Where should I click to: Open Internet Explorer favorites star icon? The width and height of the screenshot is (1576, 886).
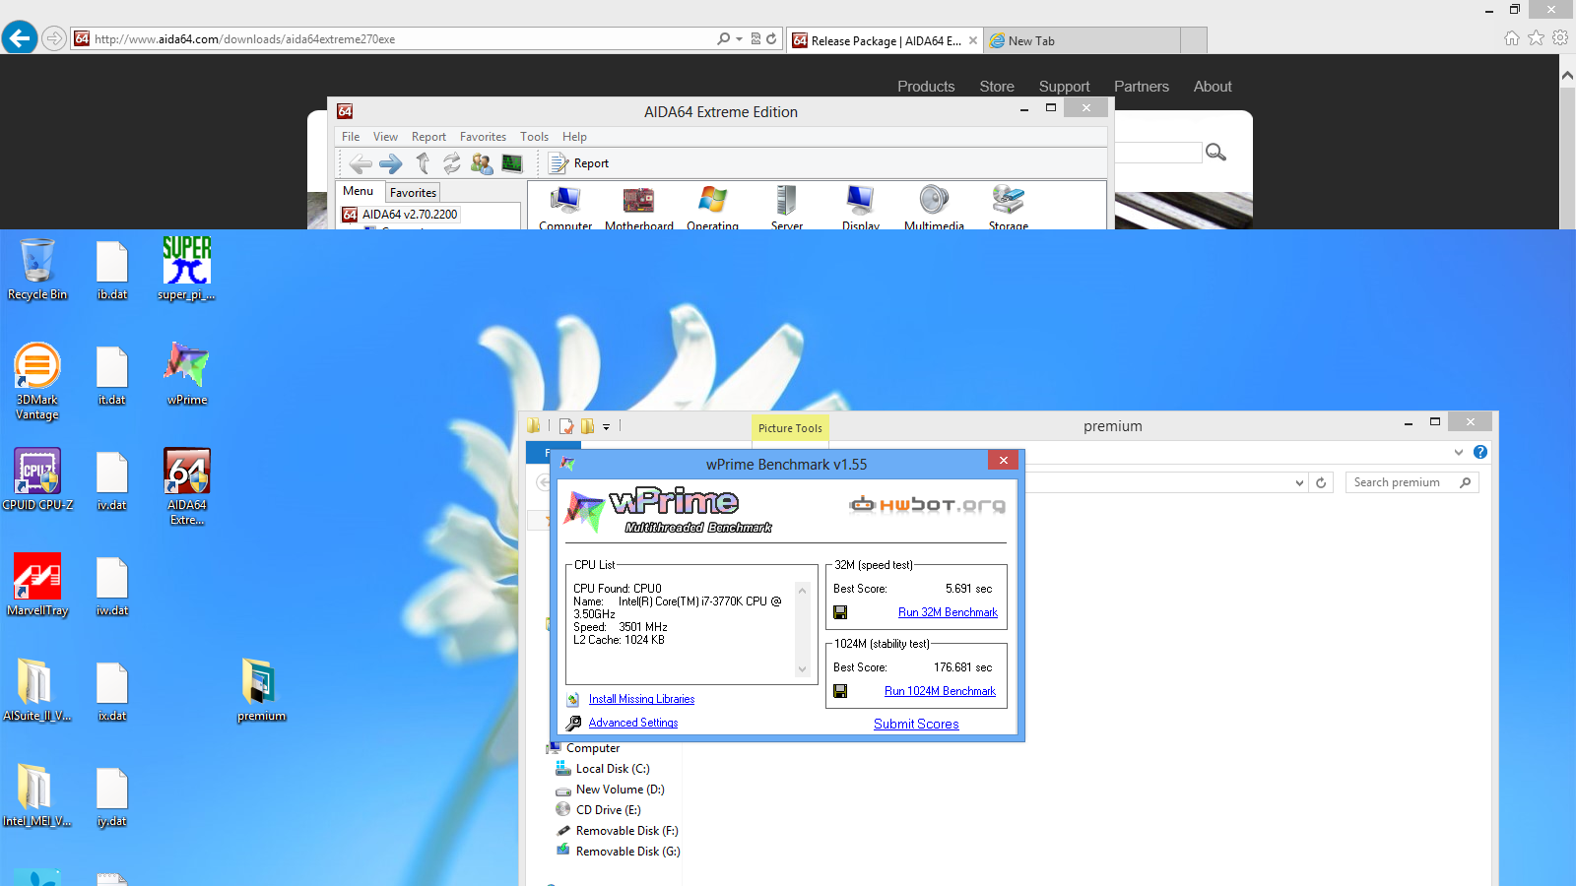(1536, 38)
